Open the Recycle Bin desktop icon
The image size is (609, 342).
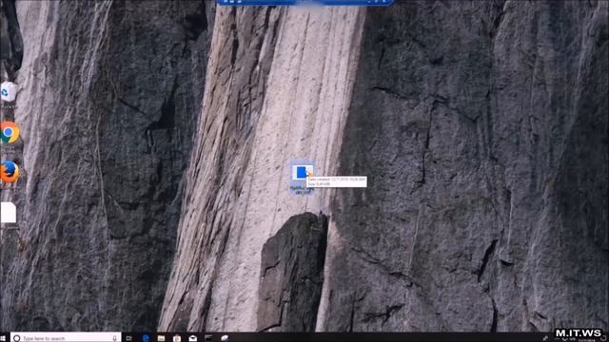[9, 91]
